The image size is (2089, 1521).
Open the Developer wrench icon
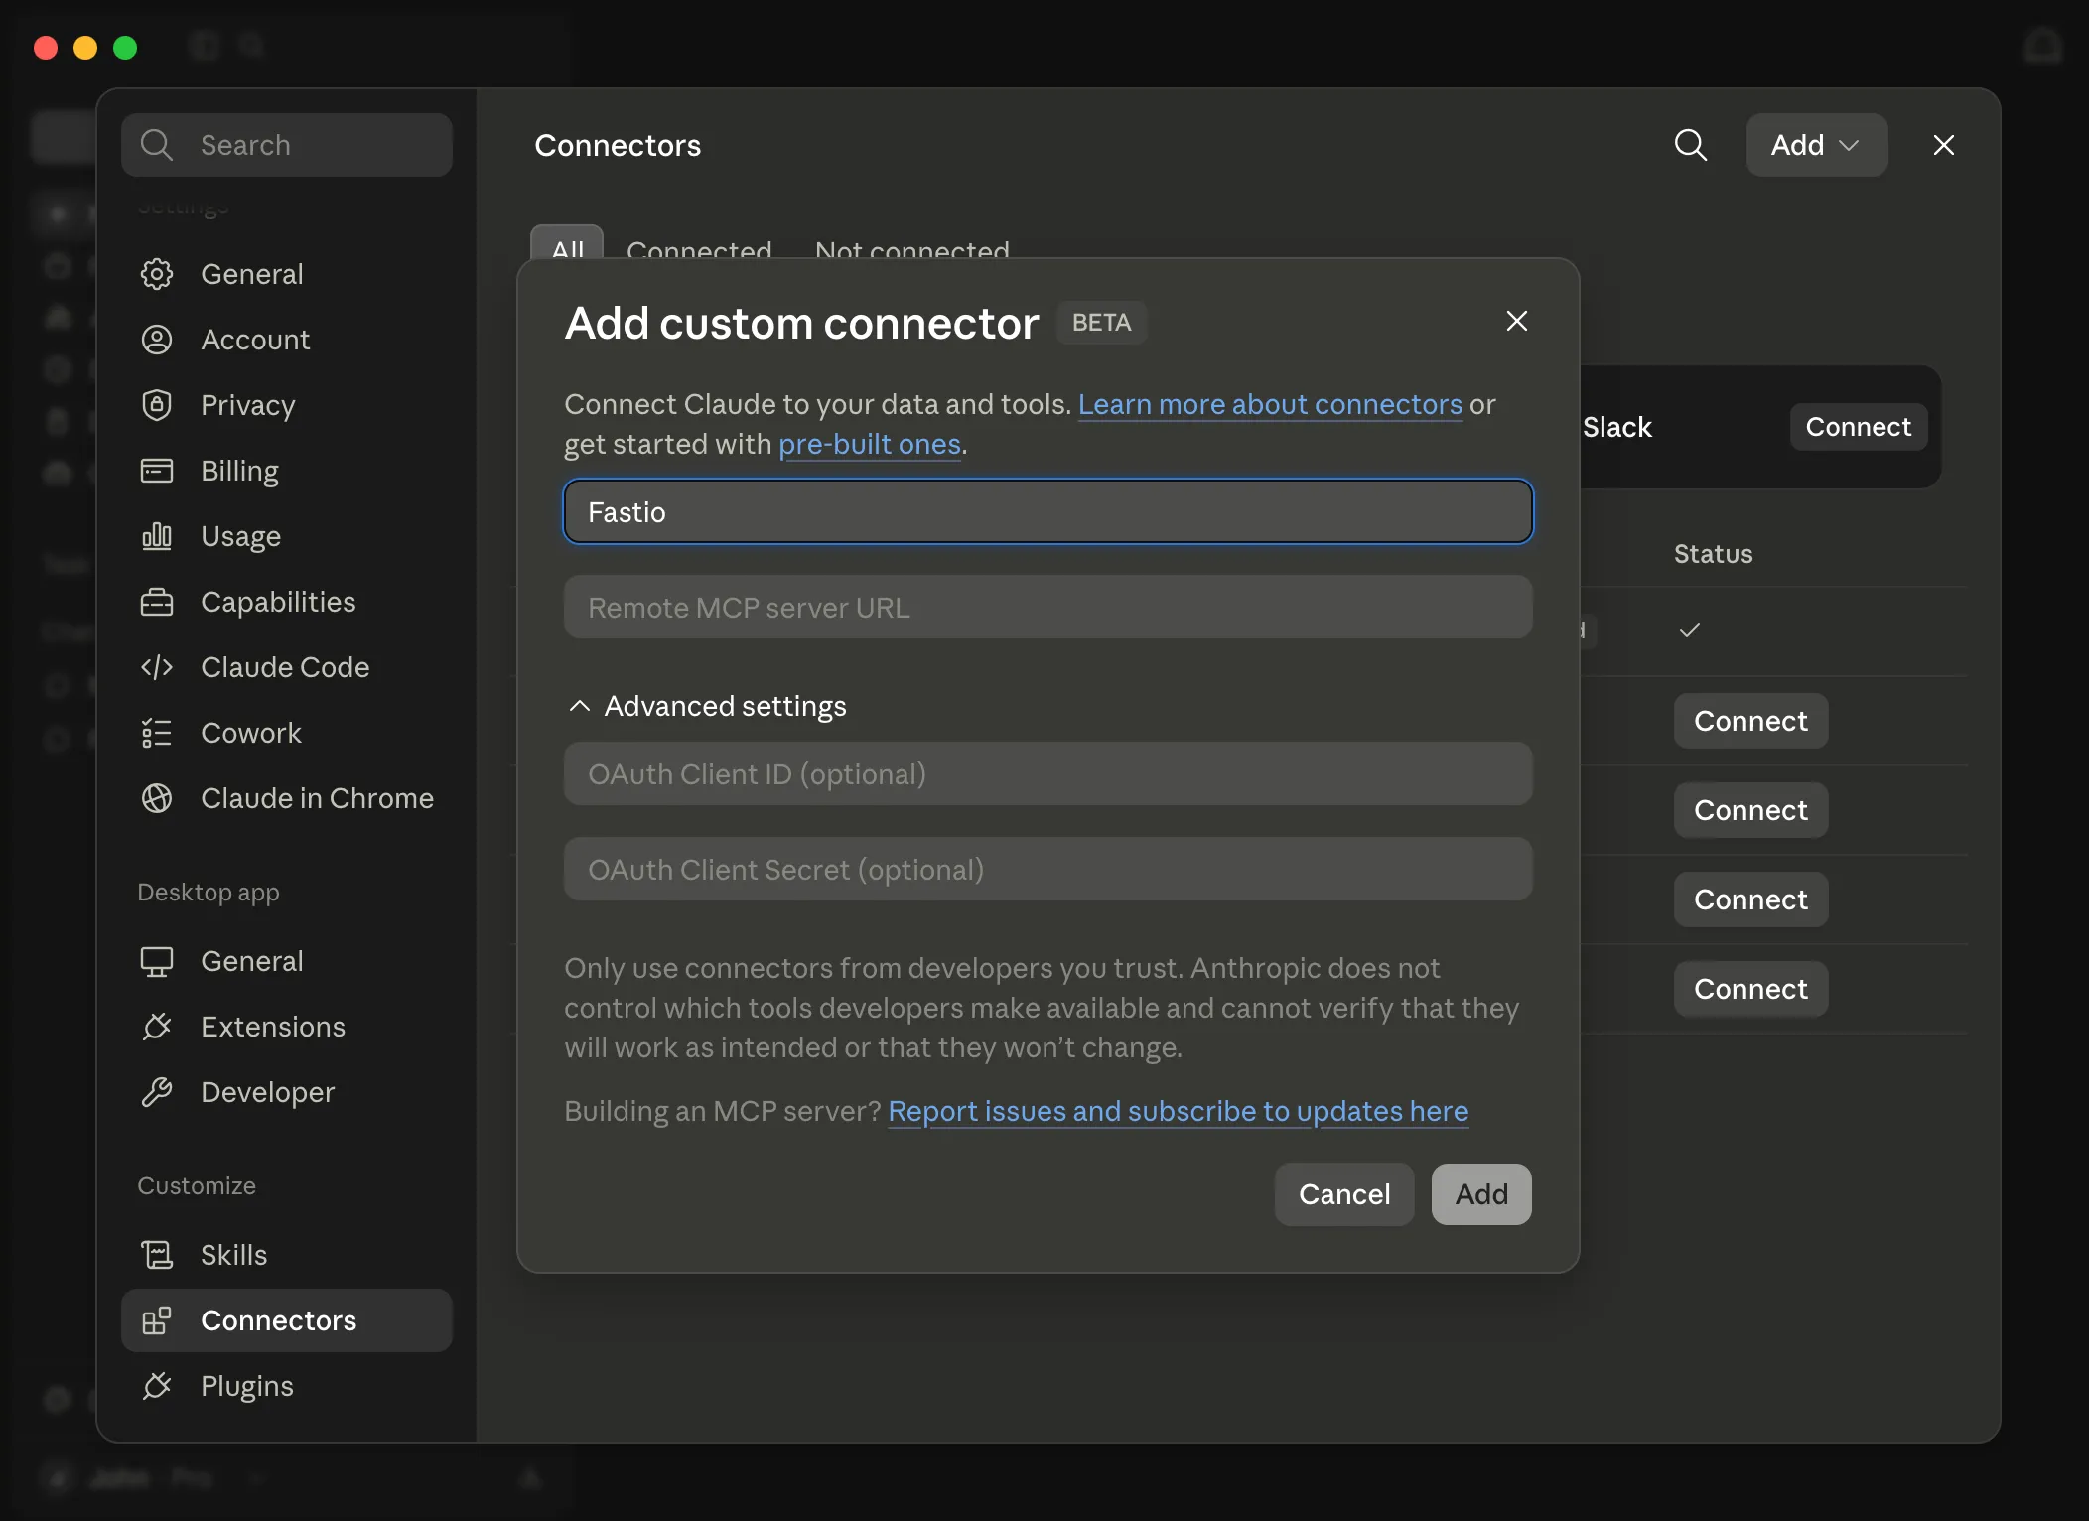pyautogui.click(x=156, y=1092)
